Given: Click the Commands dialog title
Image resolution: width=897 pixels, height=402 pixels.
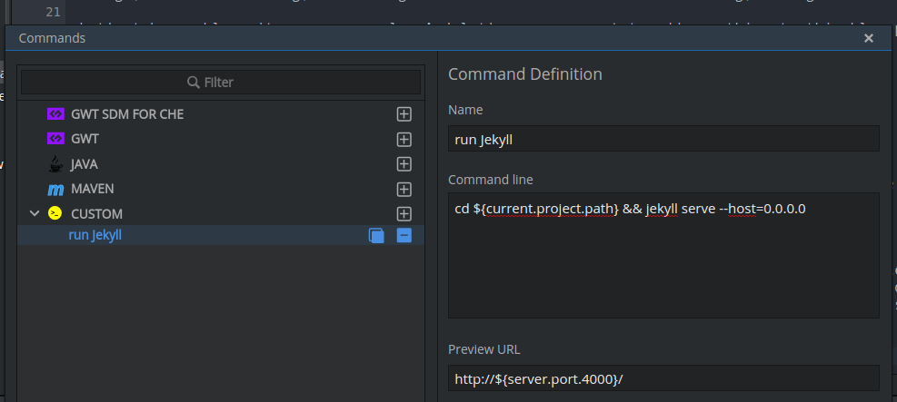Looking at the screenshot, I should (x=52, y=38).
